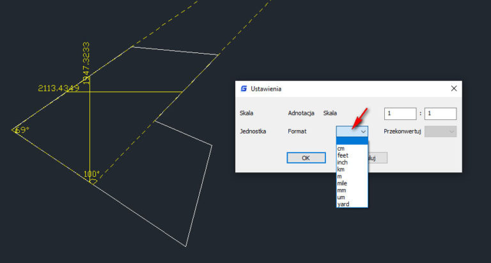
Task: Select the blank highlighted entry in unit list
Action: coord(352,140)
